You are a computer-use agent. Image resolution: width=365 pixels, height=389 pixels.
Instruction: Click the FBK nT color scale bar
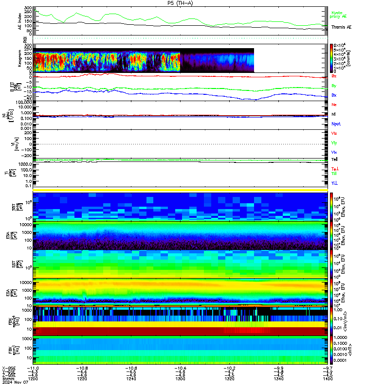coord(331,350)
